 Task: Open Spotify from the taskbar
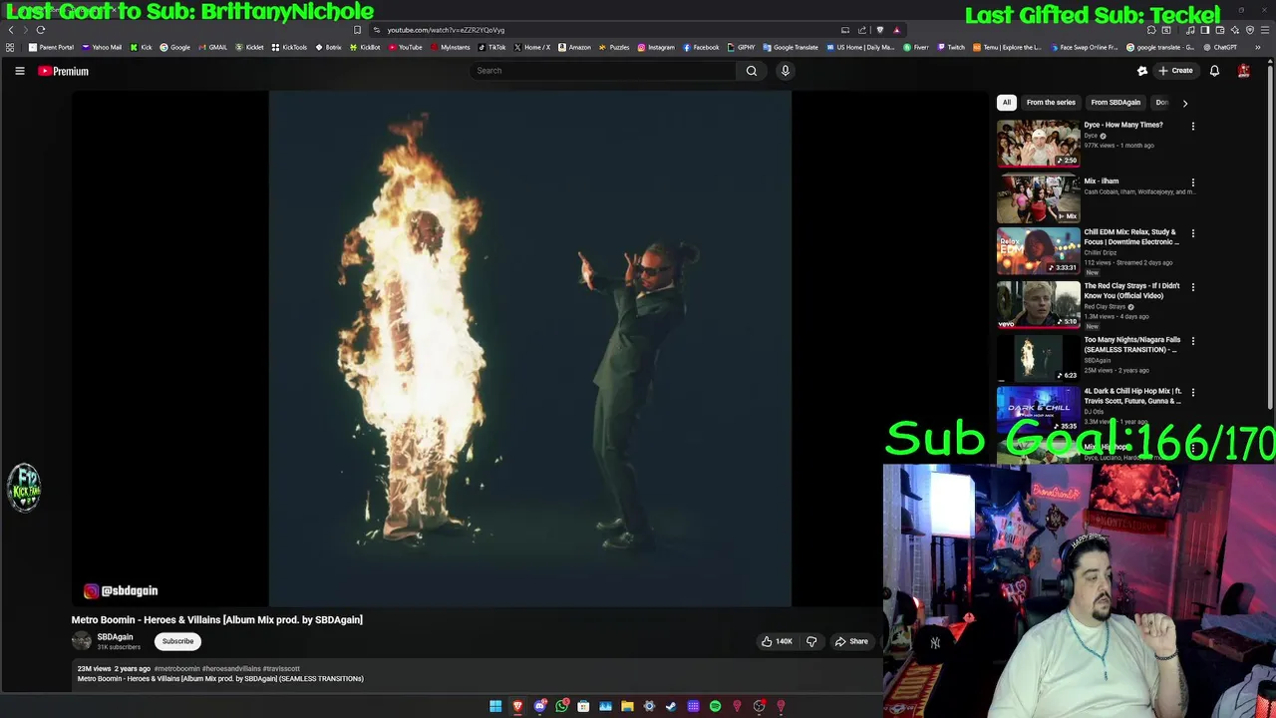(x=715, y=706)
